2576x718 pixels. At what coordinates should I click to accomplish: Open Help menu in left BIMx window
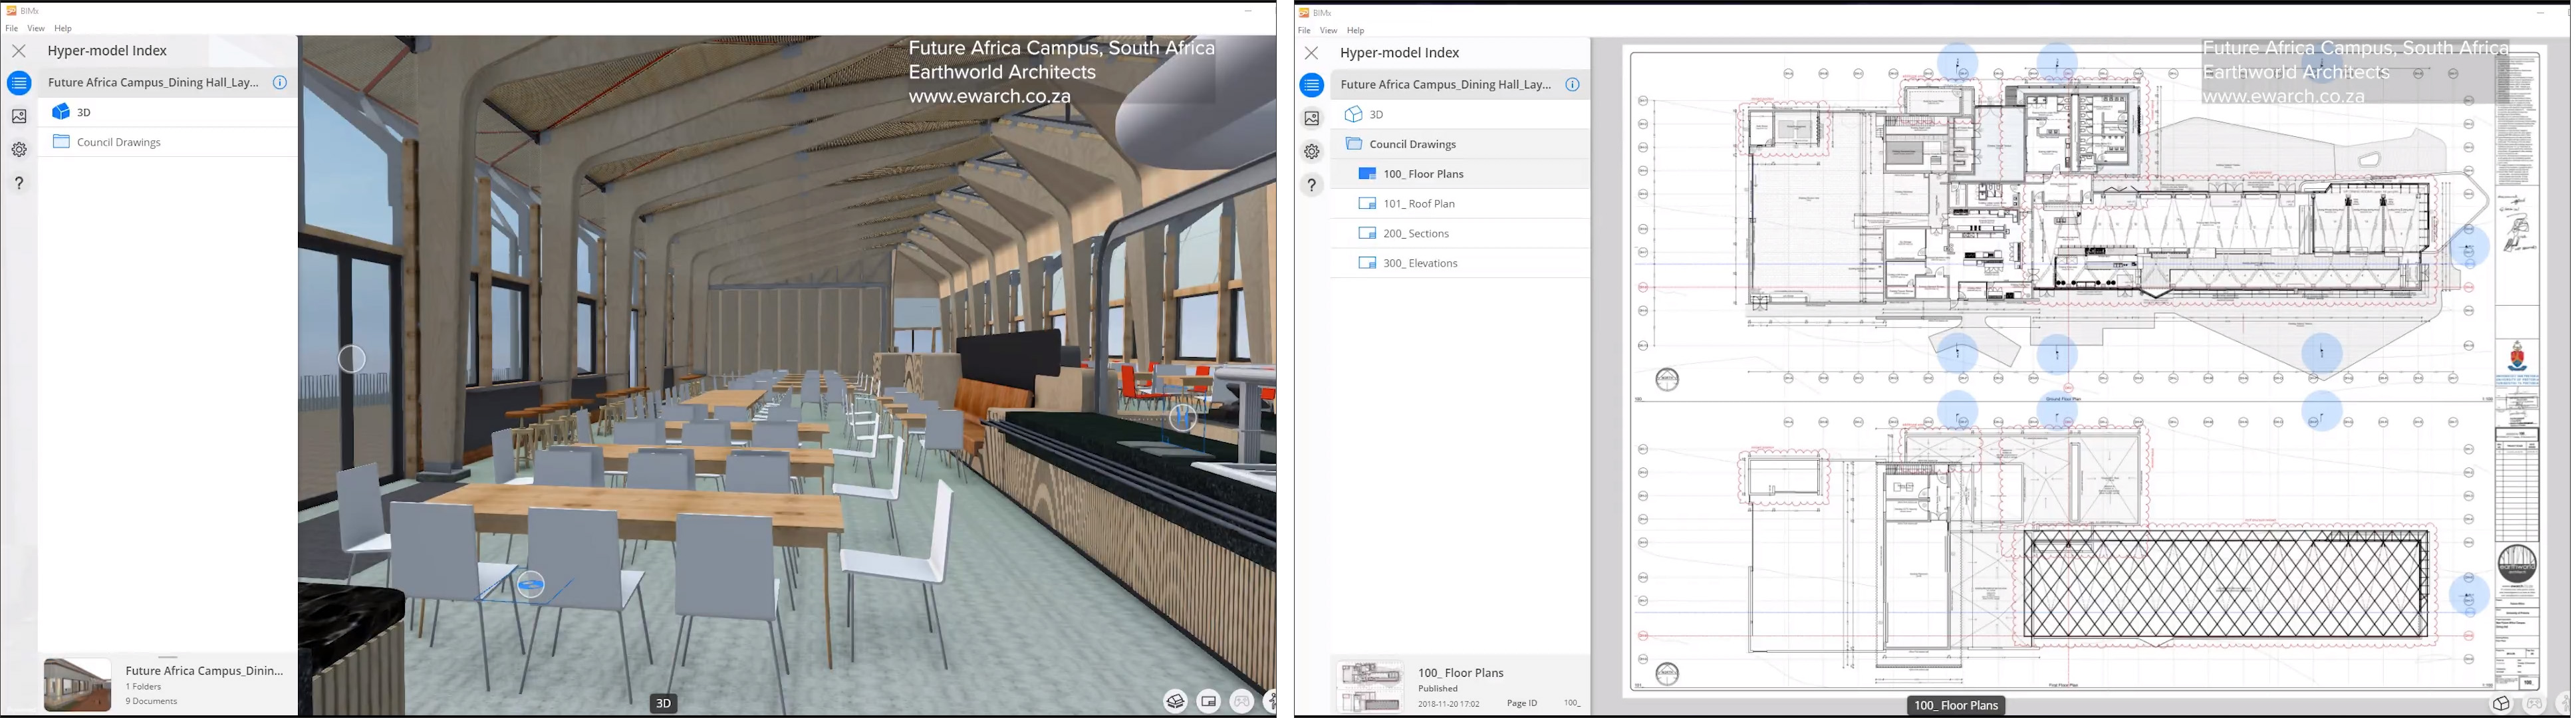63,28
